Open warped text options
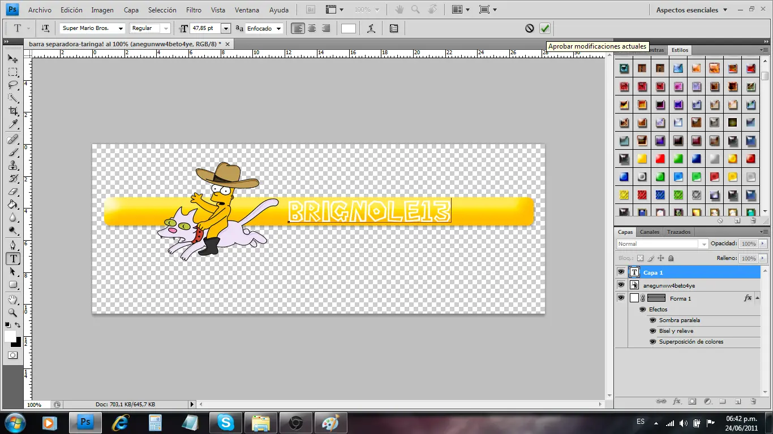Image resolution: width=773 pixels, height=434 pixels. click(x=371, y=28)
